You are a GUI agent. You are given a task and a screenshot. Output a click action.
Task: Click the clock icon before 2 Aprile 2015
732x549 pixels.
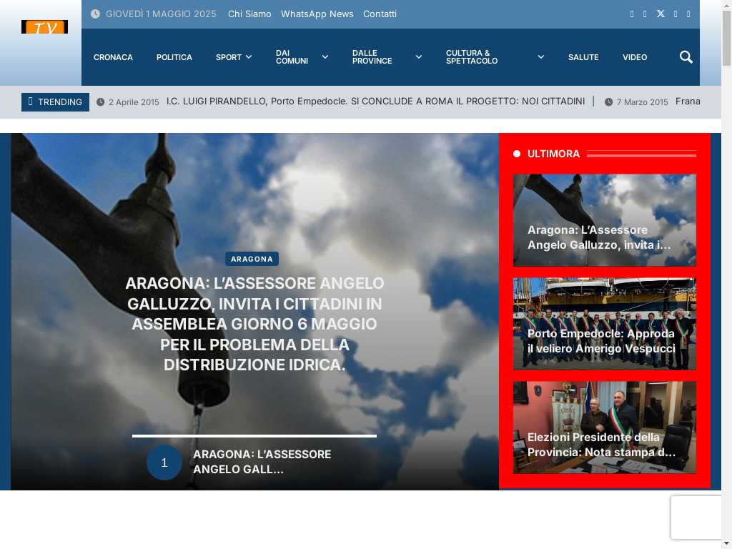point(100,102)
